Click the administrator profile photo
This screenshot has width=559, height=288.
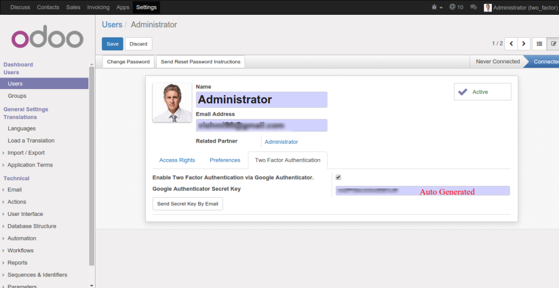coord(172,103)
